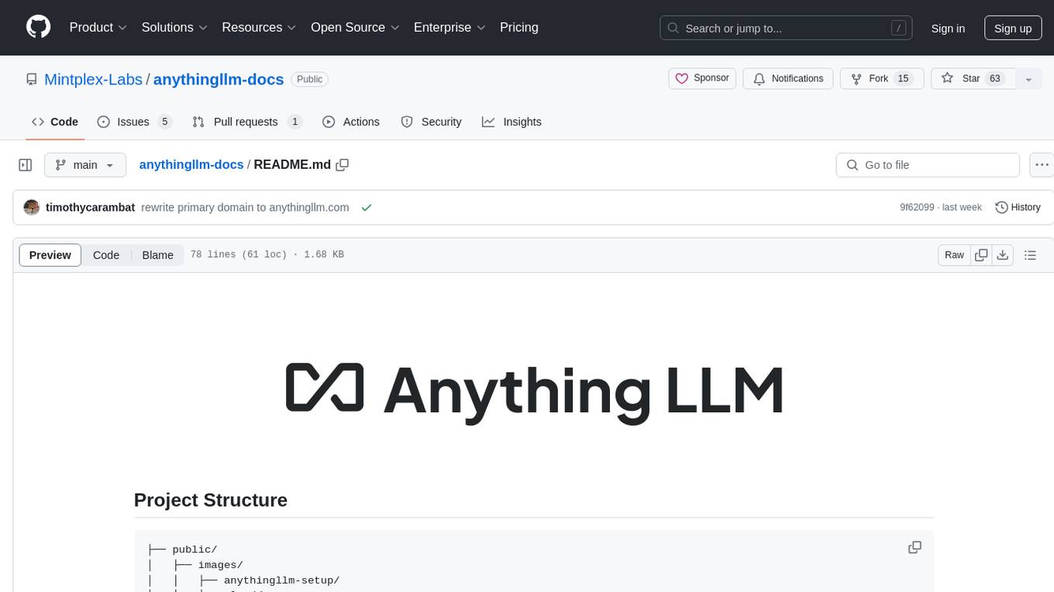Screen dimensions: 1054x592
Task: Switch to the Actions tab
Action: [351, 122]
